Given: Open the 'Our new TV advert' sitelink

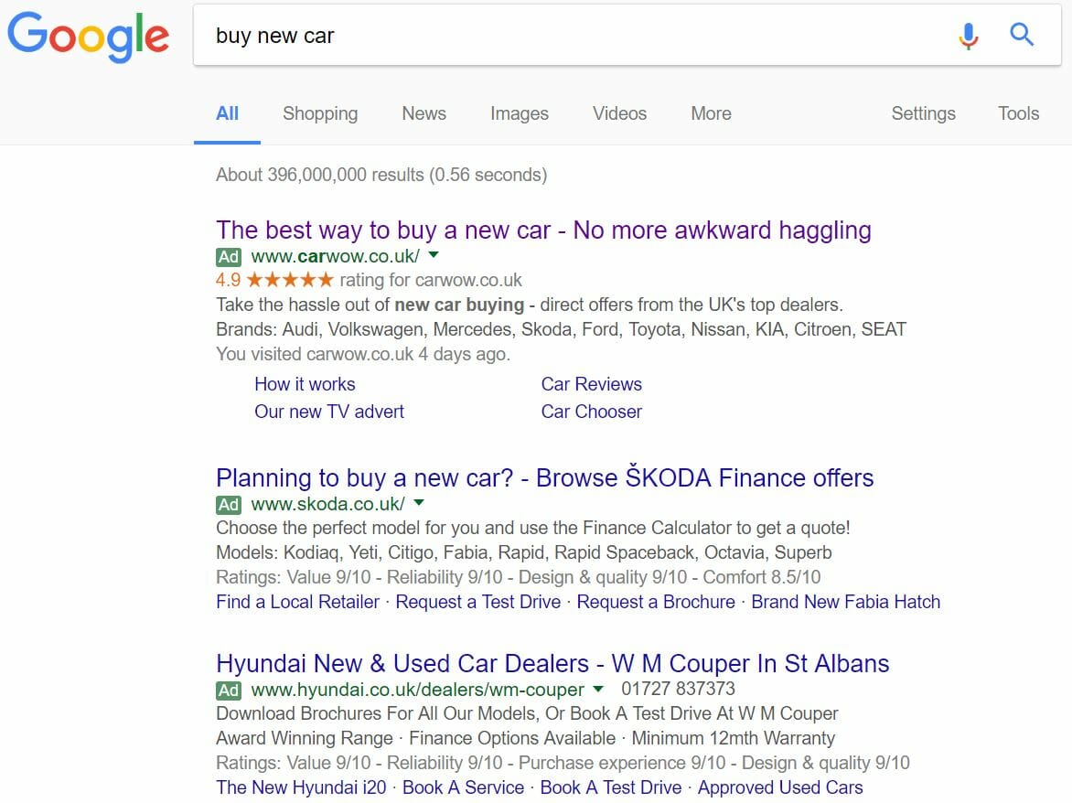Looking at the screenshot, I should point(329,412).
